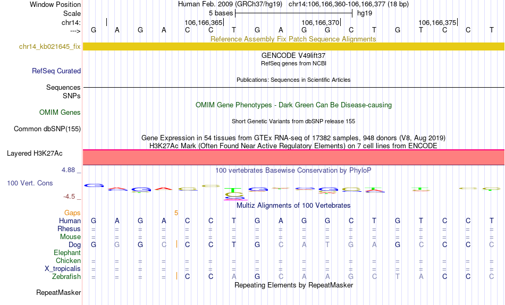This screenshot has width=505, height=305.
Task: Click Repeating Elements by RepeatMasker title
Action: pos(293,285)
